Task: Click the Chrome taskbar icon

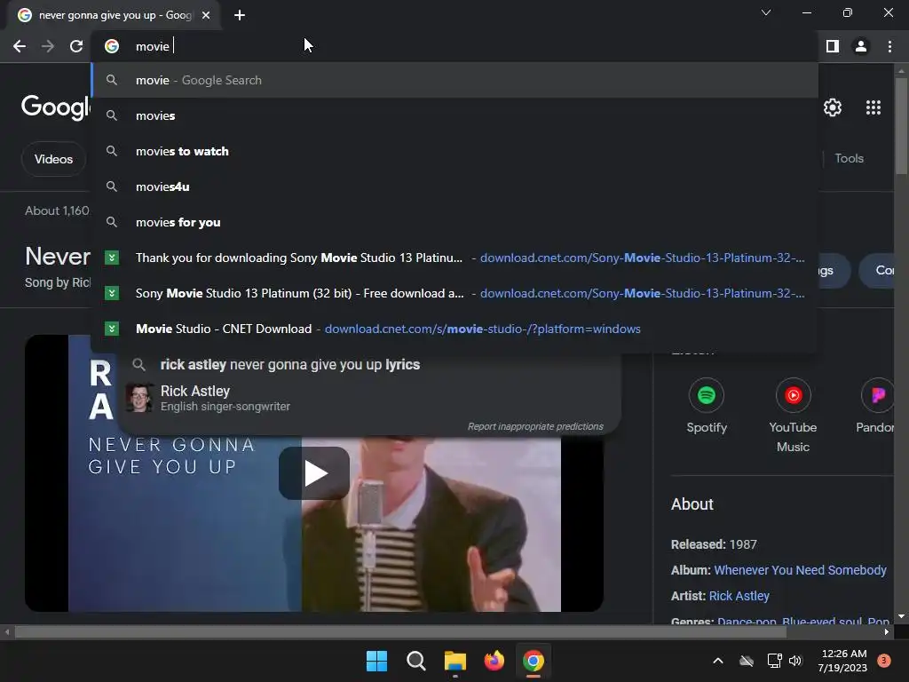Action: click(534, 661)
